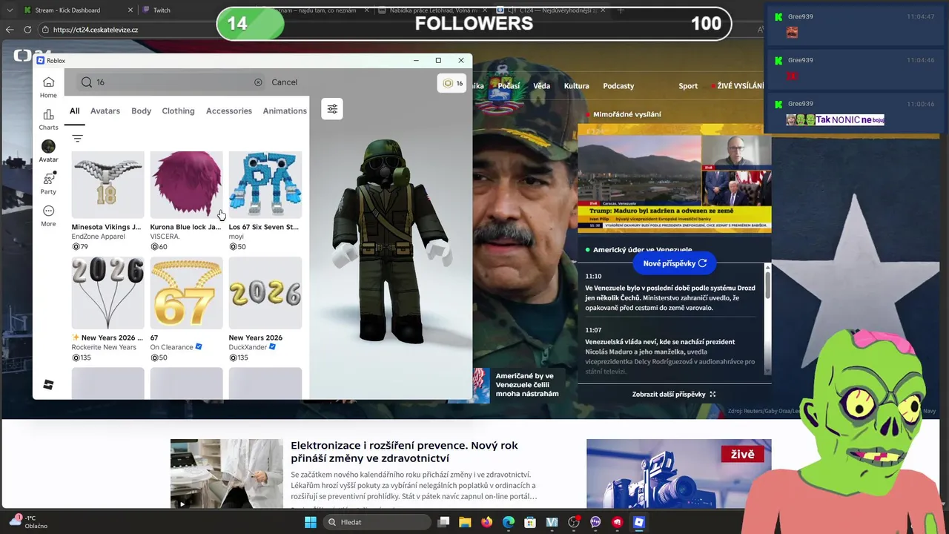Open Sport section on ČT24 site
The image size is (949, 534).
pyautogui.click(x=688, y=86)
